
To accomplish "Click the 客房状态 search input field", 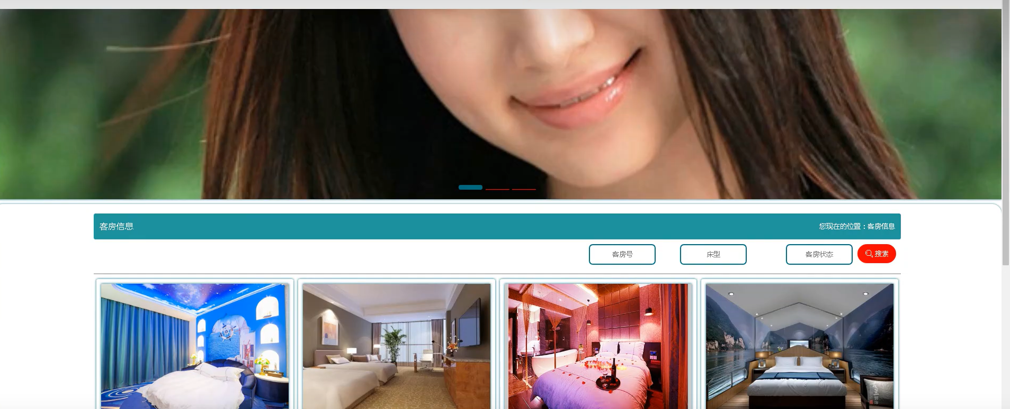I will point(819,254).
